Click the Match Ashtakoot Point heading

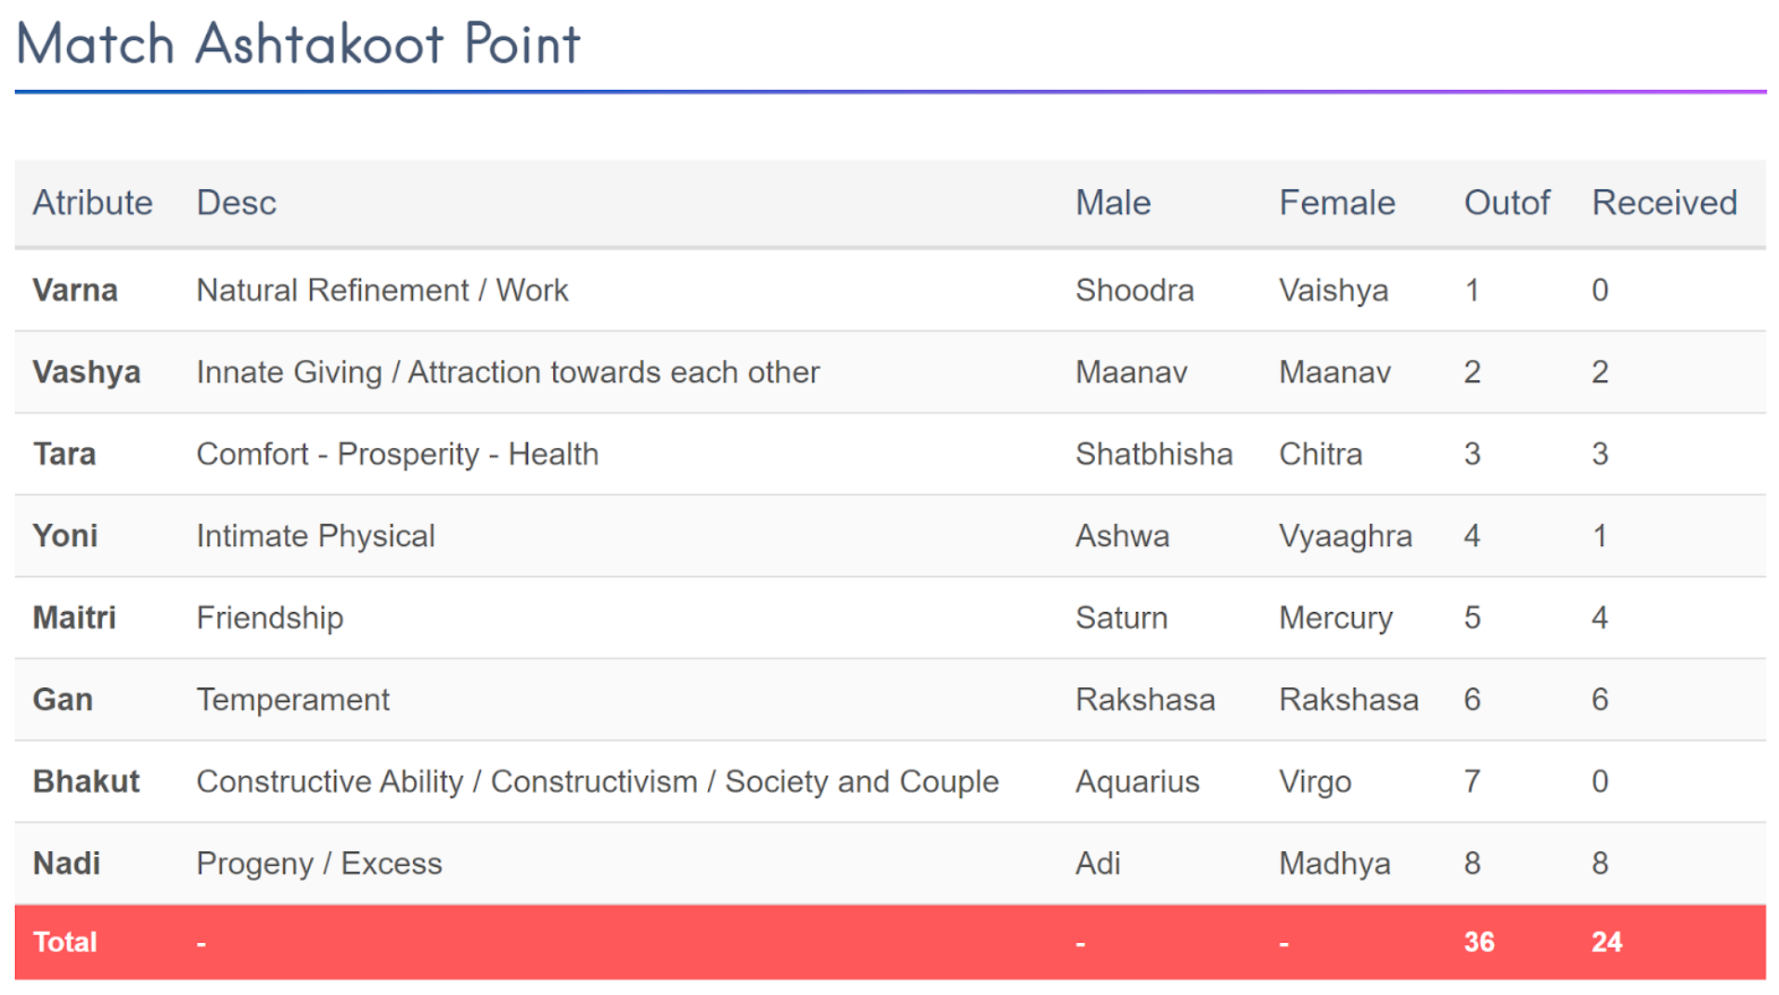click(x=298, y=44)
